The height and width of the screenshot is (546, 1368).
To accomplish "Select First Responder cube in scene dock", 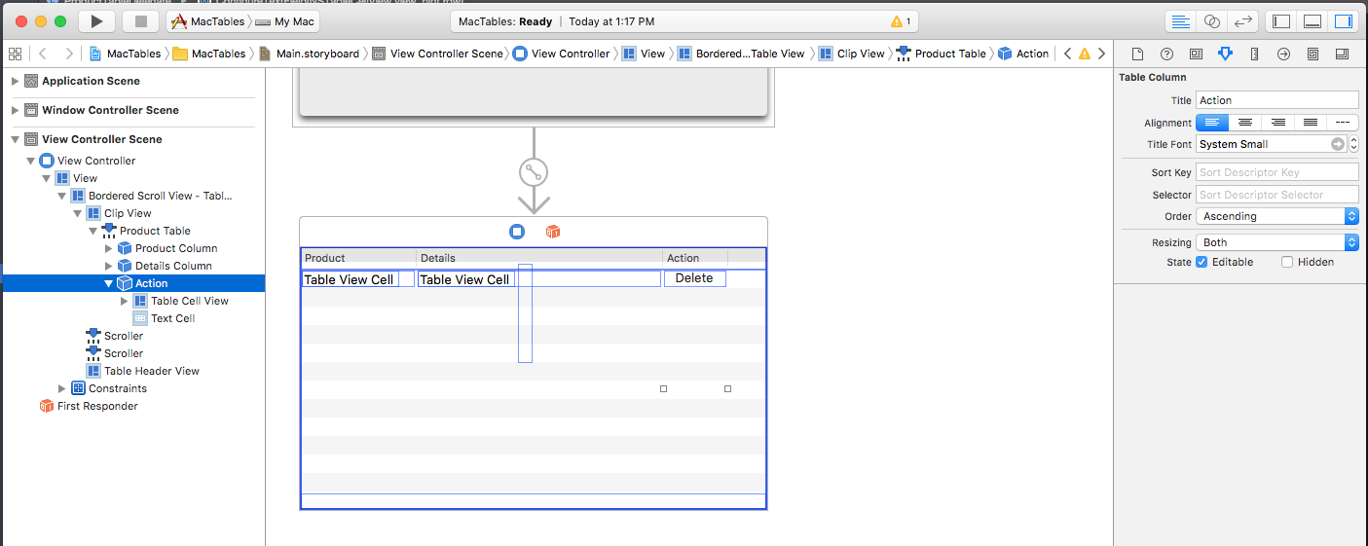I will [x=552, y=232].
